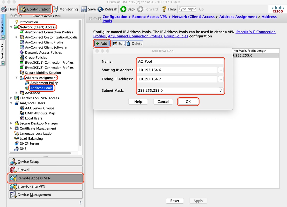Click the Delete pool button

coord(135,43)
